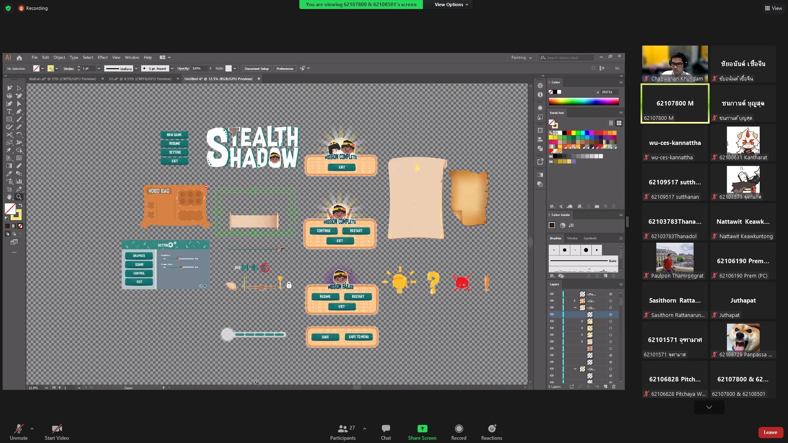Click the Document Setup button

(257, 69)
